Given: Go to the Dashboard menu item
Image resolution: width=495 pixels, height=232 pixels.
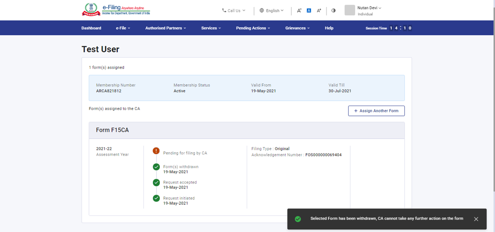Looking at the screenshot, I should [91, 28].
